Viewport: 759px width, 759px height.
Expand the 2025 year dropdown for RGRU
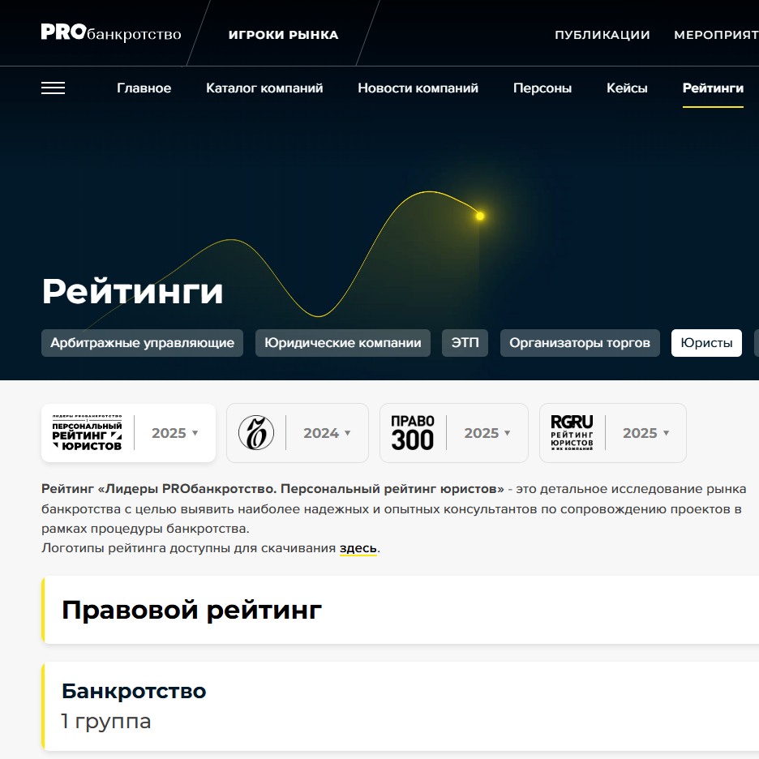[645, 433]
